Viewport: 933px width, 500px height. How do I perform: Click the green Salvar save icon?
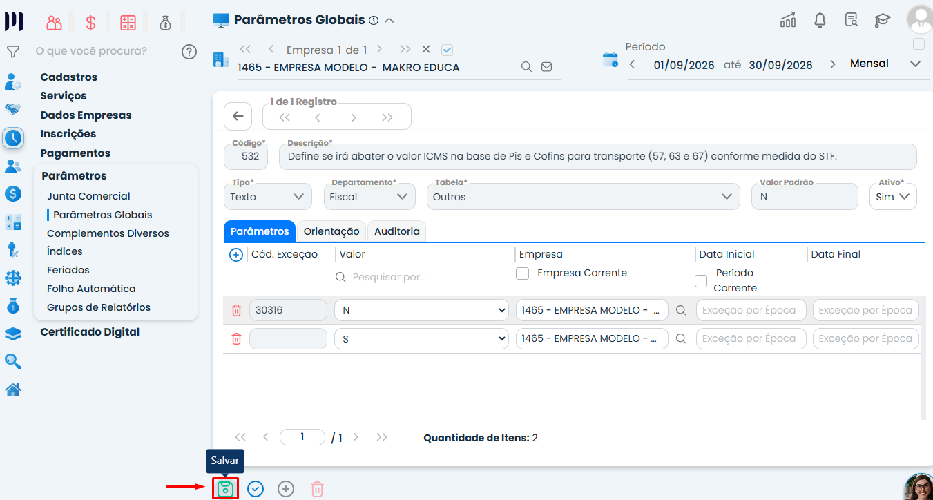tap(225, 489)
